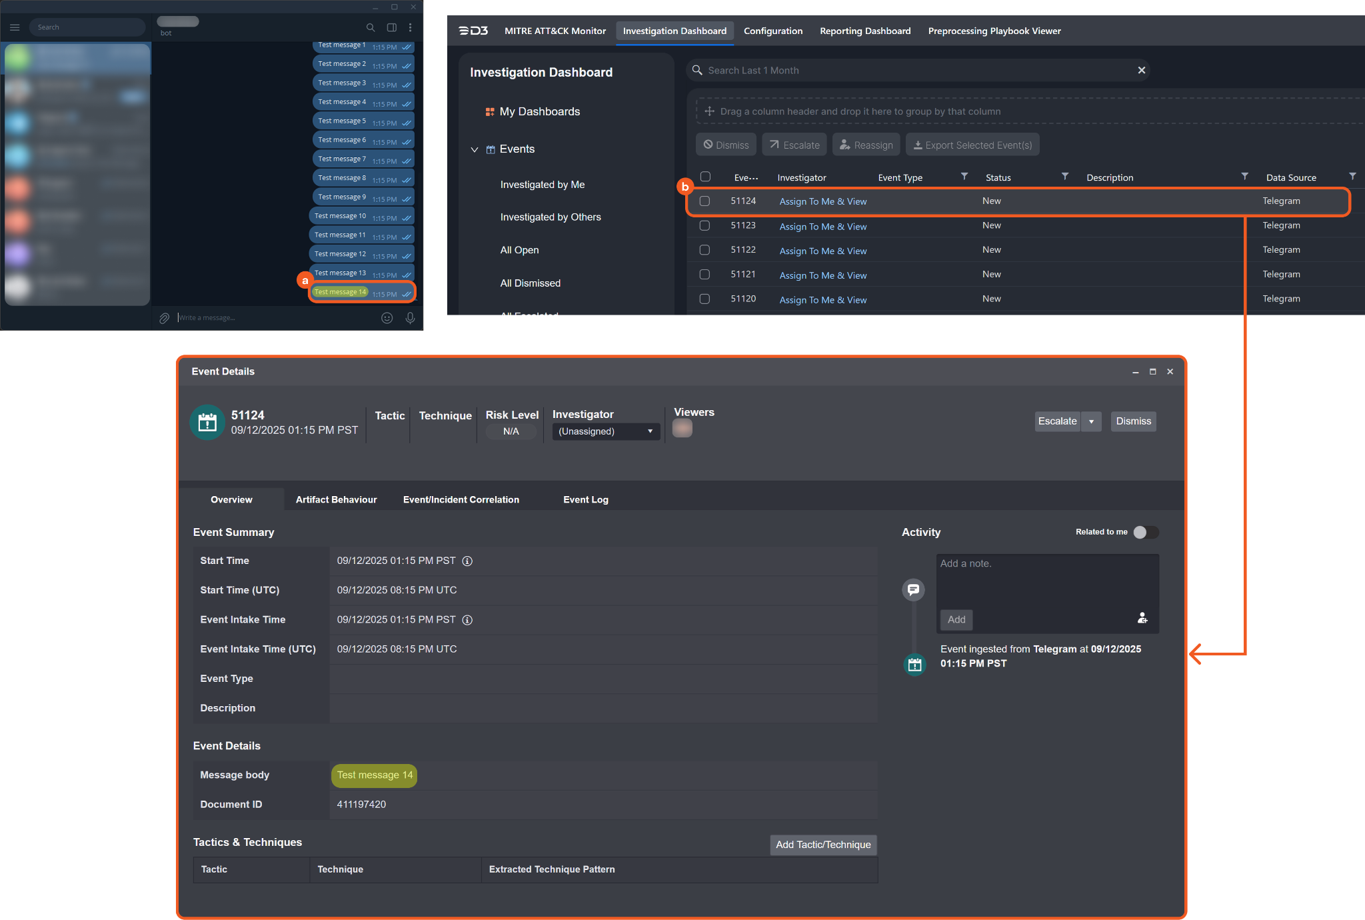Click the Add Tactic/Technique button
This screenshot has height=920, width=1365.
822,845
